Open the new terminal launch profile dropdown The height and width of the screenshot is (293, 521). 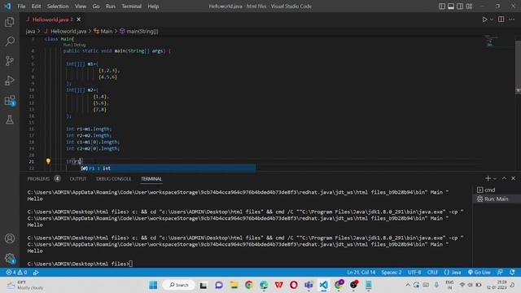coord(495,179)
